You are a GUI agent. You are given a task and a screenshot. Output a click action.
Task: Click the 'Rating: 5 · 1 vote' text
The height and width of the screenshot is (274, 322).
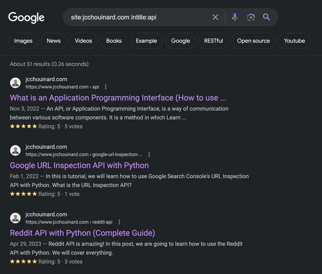pos(59,194)
